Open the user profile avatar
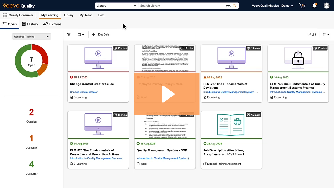 point(326,6)
